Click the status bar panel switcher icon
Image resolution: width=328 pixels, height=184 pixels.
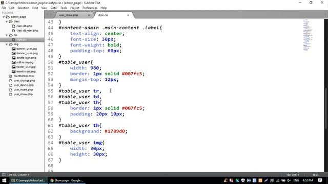point(4,175)
